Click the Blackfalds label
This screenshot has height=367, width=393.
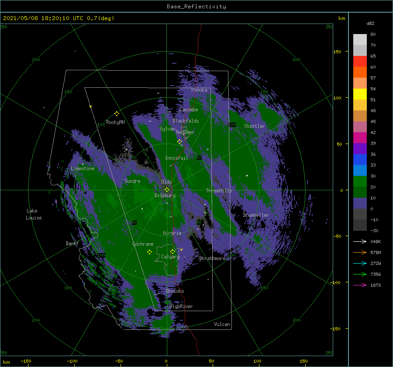point(186,121)
